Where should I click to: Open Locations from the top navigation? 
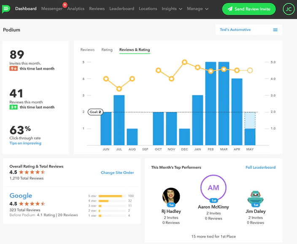tap(148, 9)
